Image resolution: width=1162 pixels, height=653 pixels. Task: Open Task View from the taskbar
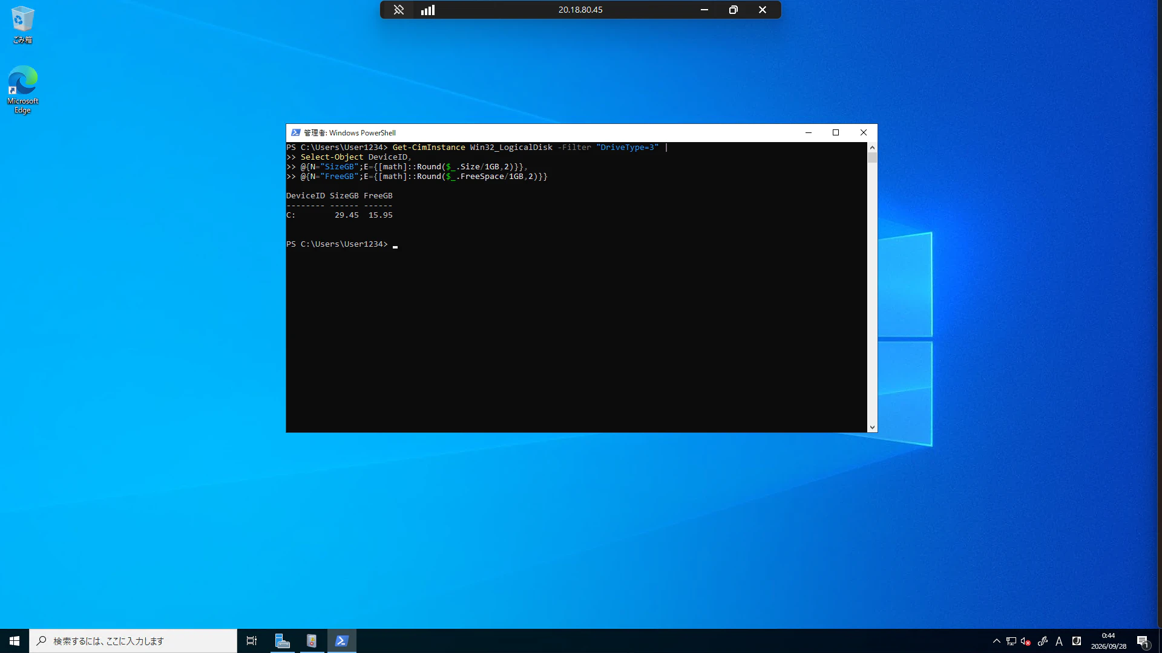pyautogui.click(x=252, y=641)
